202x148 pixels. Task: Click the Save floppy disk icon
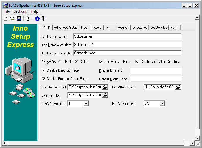[19, 18]
